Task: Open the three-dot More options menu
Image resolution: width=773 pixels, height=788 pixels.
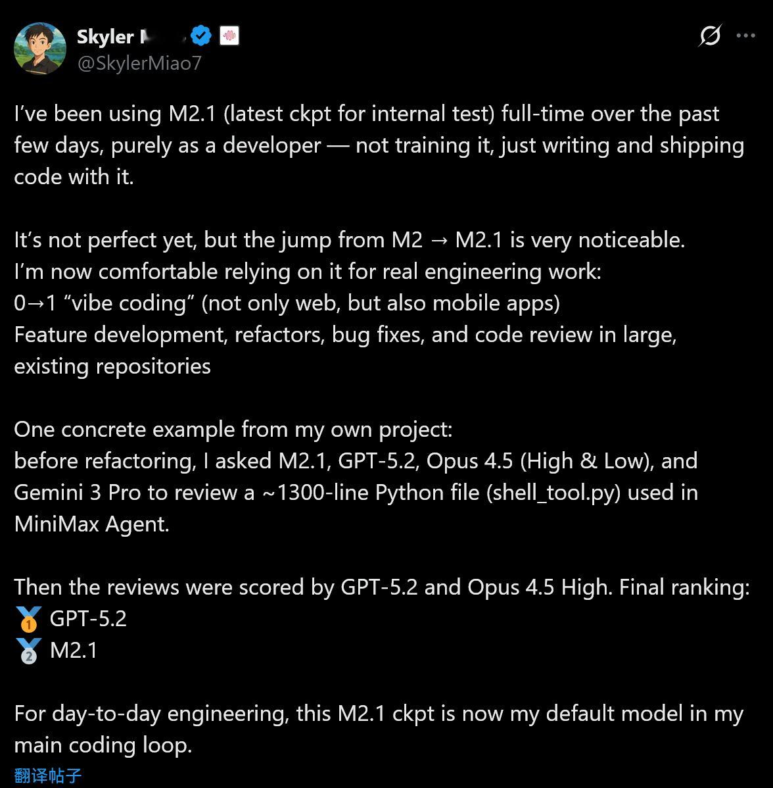Action: point(746,36)
